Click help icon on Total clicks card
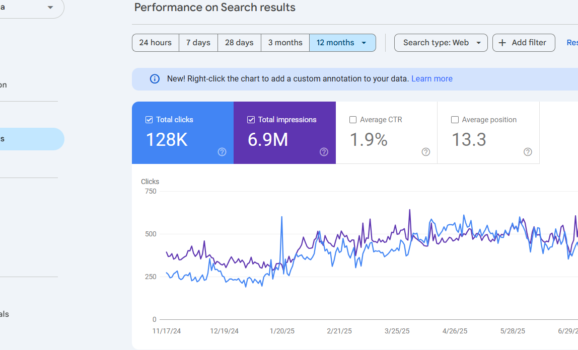 (222, 152)
